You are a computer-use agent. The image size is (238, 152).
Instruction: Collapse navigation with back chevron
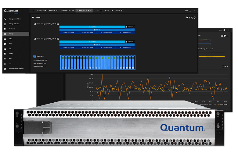coord(33,11)
